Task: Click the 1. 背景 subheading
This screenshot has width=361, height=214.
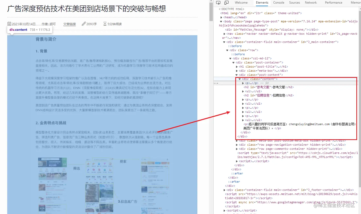Action: tap(41, 51)
